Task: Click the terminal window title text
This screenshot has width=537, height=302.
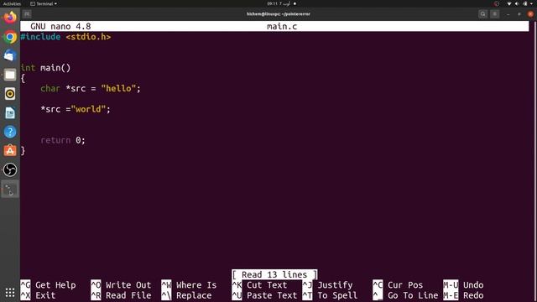Action: tap(278, 14)
